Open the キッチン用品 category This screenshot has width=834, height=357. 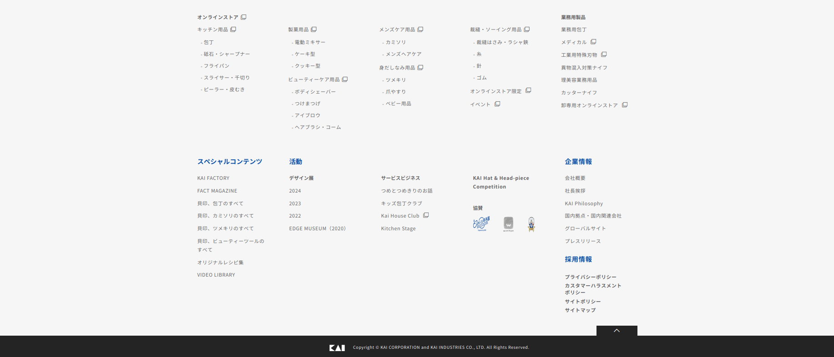[x=212, y=30]
